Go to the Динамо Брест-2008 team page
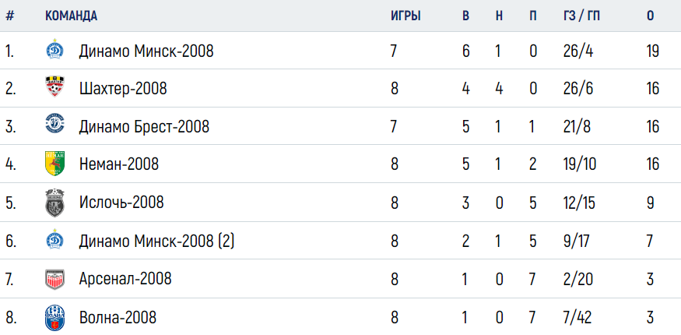 pos(144,126)
